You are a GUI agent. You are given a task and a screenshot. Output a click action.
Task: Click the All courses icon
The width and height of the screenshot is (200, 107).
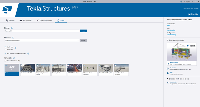pyautogui.click(x=168, y=69)
